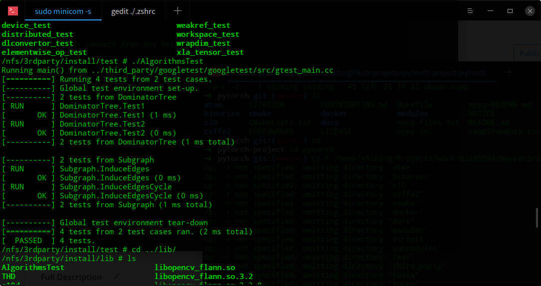
Task: Click the vertical scrollbar thumb
Action: click(537, 217)
